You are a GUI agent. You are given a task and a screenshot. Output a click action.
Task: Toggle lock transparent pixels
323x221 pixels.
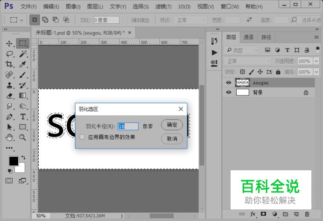[x=242, y=72]
